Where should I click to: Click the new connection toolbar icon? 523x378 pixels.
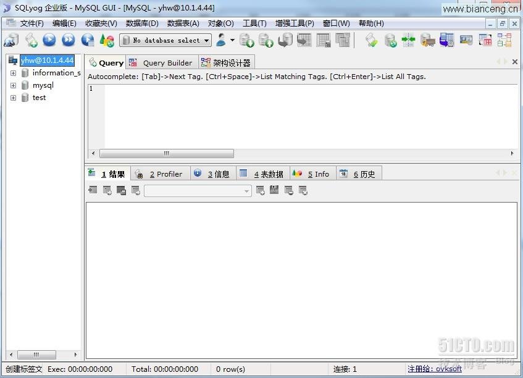click(x=11, y=40)
